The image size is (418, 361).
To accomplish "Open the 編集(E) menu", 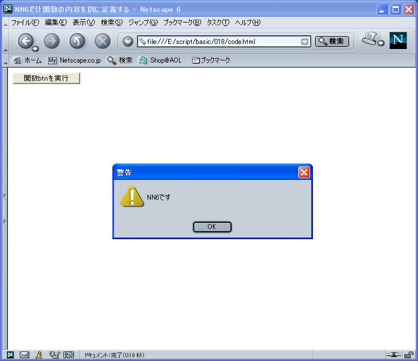I will click(56, 23).
